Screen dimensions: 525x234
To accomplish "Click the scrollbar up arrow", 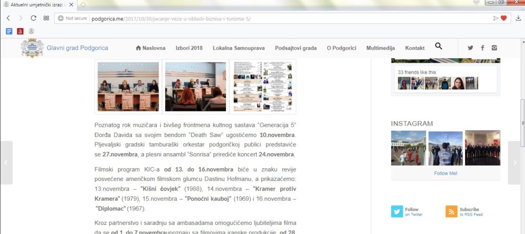I will 522,41.
